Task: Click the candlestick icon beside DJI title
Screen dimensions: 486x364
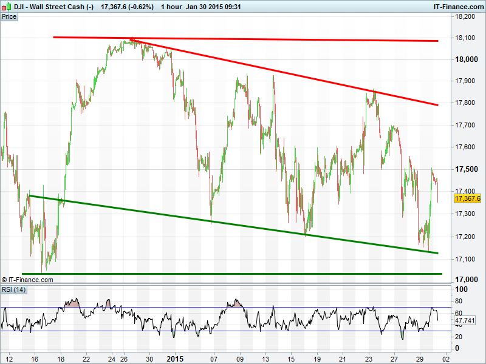Action: click(7, 7)
